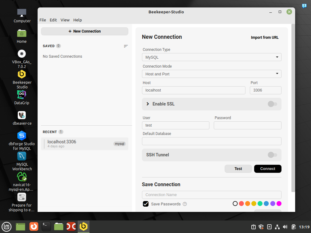Open the network tray icon
This screenshot has width=311, height=233.
[277, 227]
